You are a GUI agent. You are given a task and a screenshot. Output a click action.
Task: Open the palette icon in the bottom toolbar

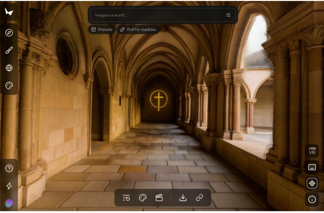tap(143, 198)
